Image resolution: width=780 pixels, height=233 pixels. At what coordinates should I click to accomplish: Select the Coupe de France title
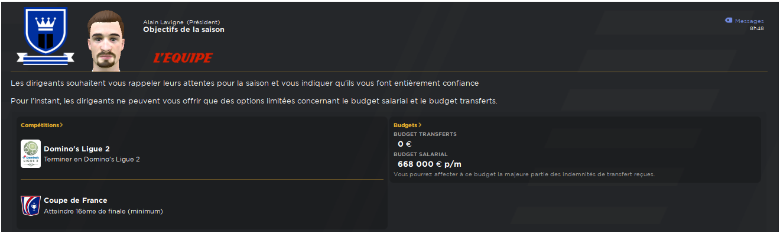point(76,200)
